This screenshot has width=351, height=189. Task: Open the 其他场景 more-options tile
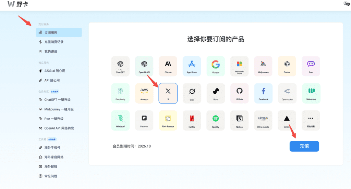311,121
